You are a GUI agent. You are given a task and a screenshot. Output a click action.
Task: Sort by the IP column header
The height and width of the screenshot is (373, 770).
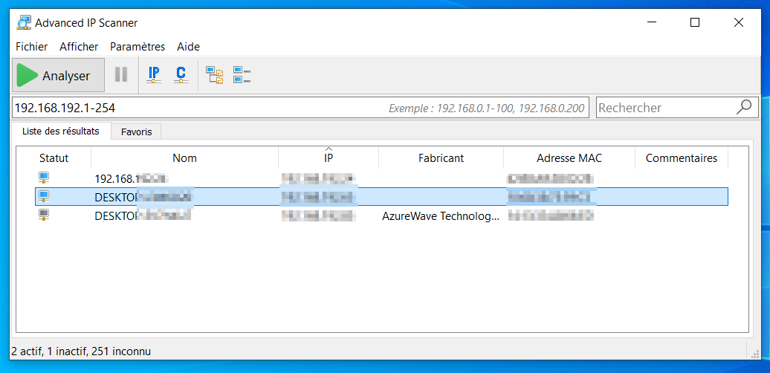[329, 158]
